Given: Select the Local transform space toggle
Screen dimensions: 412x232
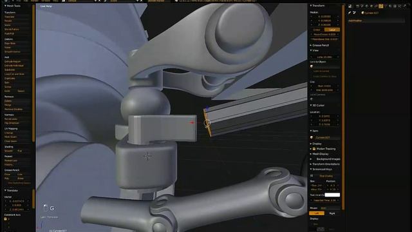Looking at the screenshot, I should [x=332, y=30].
